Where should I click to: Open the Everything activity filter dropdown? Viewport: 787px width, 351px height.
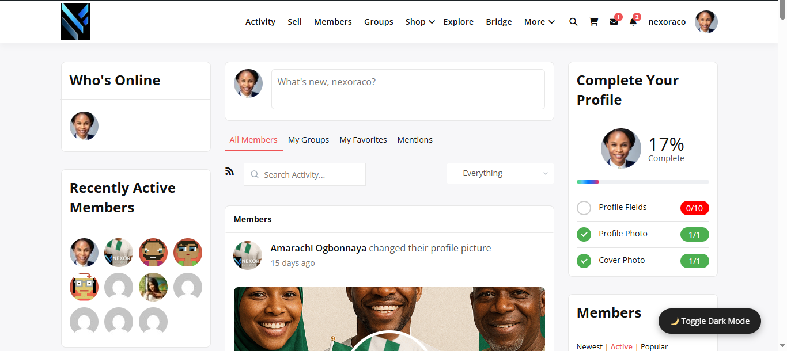(x=500, y=174)
